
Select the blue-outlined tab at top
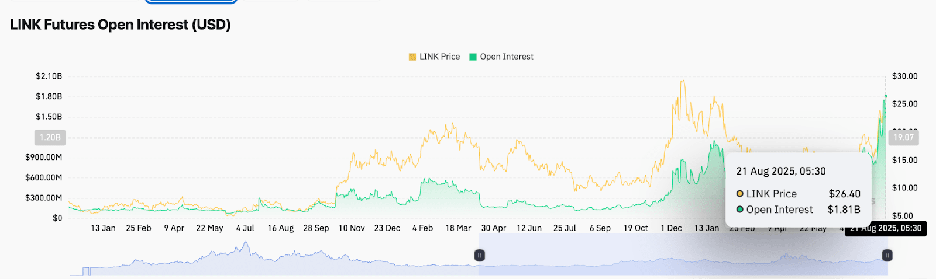point(191,1)
